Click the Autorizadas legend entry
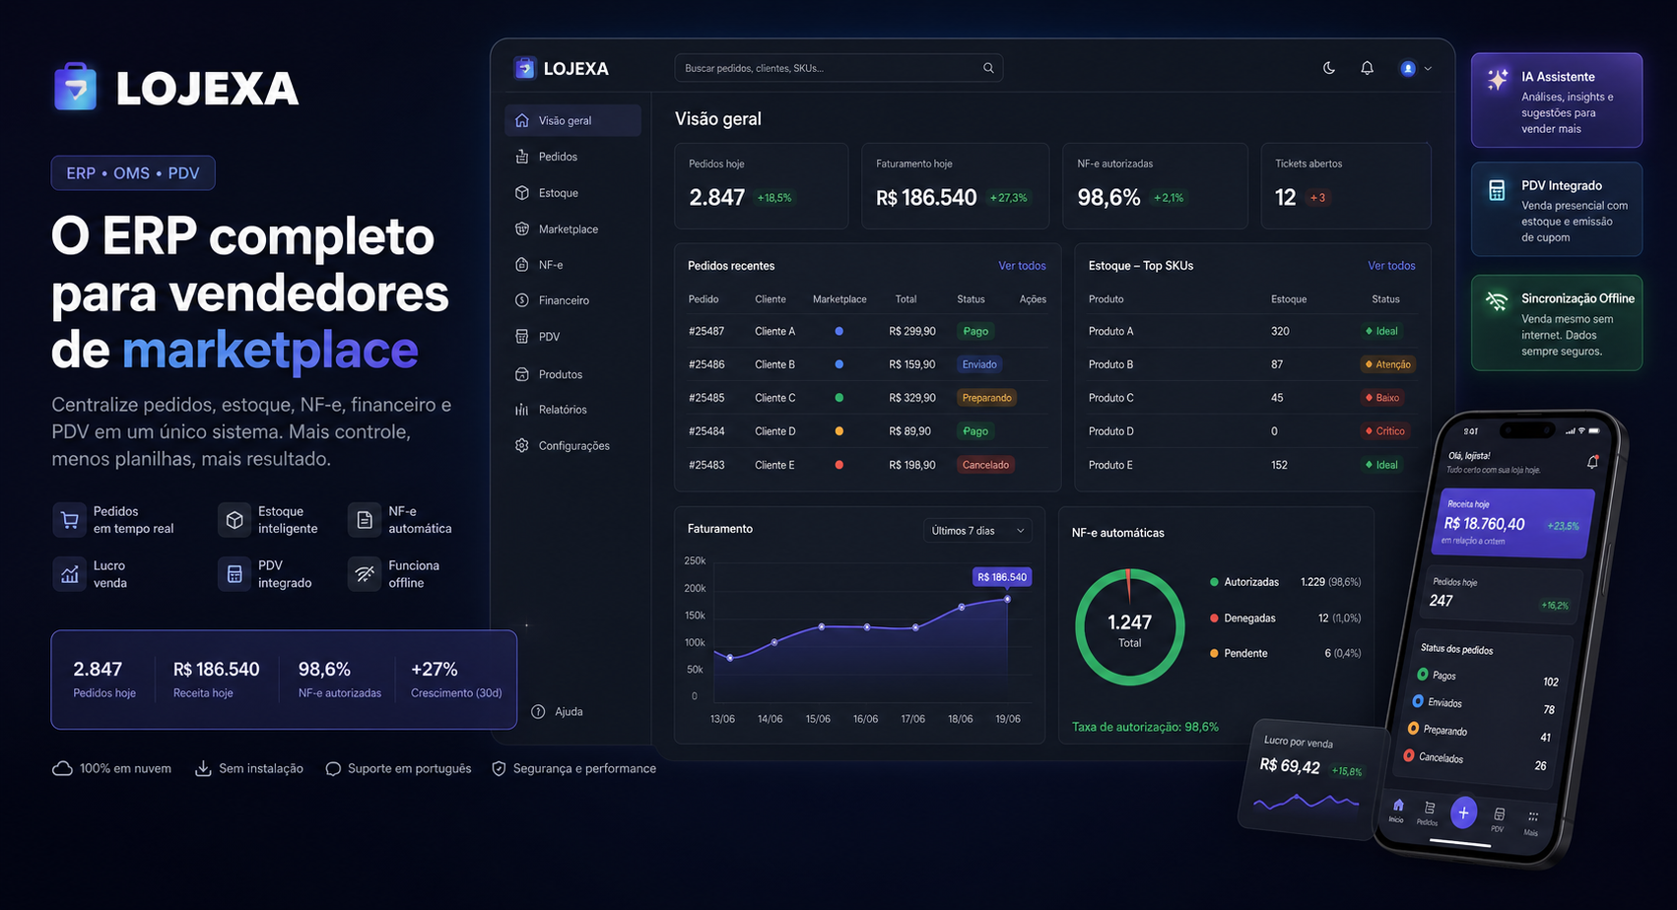The image size is (1677, 910). coord(1285,582)
